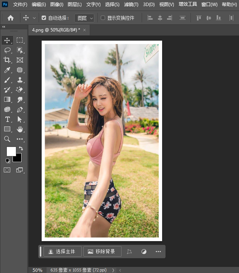
Task: Select the Zoom magnifier tool
Action: point(7,139)
